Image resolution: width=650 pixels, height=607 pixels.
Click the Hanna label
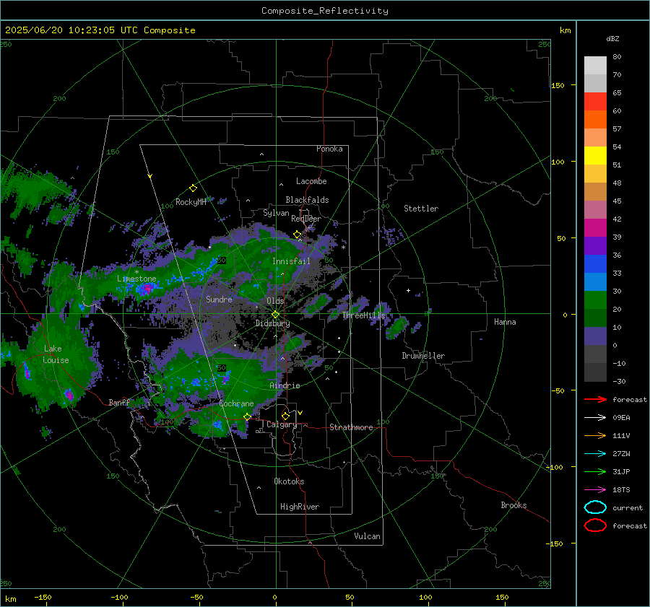tap(505, 322)
